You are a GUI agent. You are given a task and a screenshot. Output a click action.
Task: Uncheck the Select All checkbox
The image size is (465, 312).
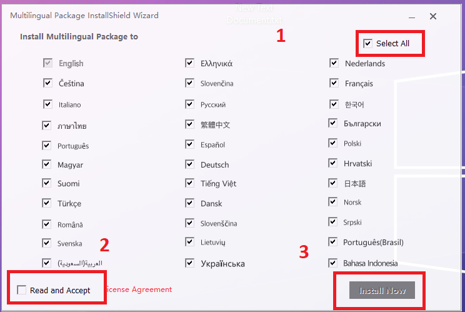[x=367, y=44]
